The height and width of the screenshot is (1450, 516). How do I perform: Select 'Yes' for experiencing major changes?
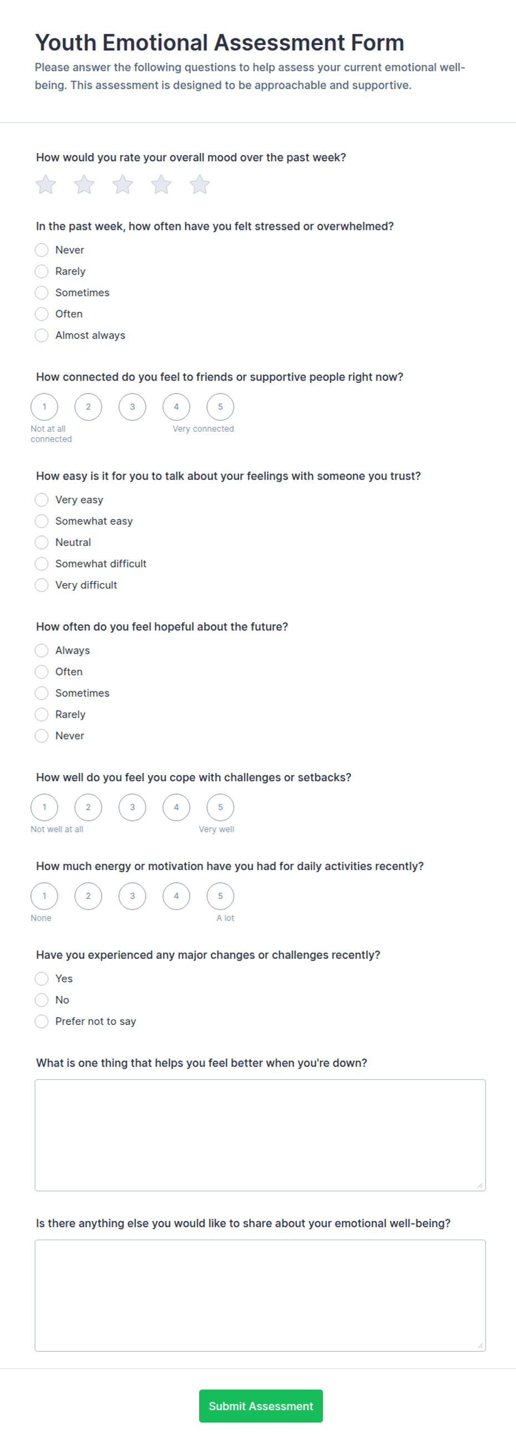click(42, 979)
